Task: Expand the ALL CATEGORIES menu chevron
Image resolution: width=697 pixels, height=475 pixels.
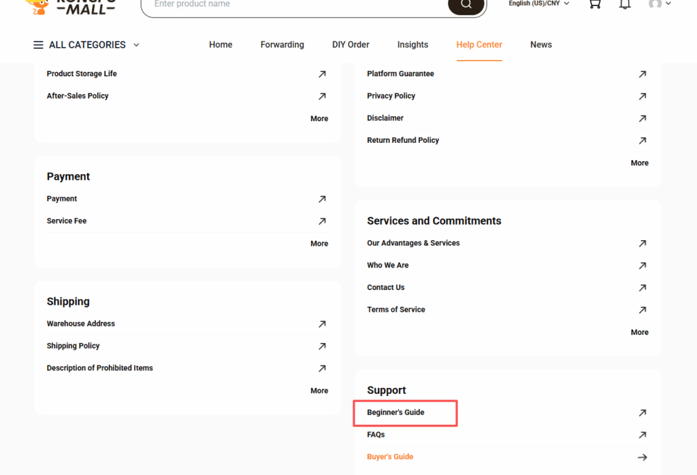Action: tap(136, 45)
